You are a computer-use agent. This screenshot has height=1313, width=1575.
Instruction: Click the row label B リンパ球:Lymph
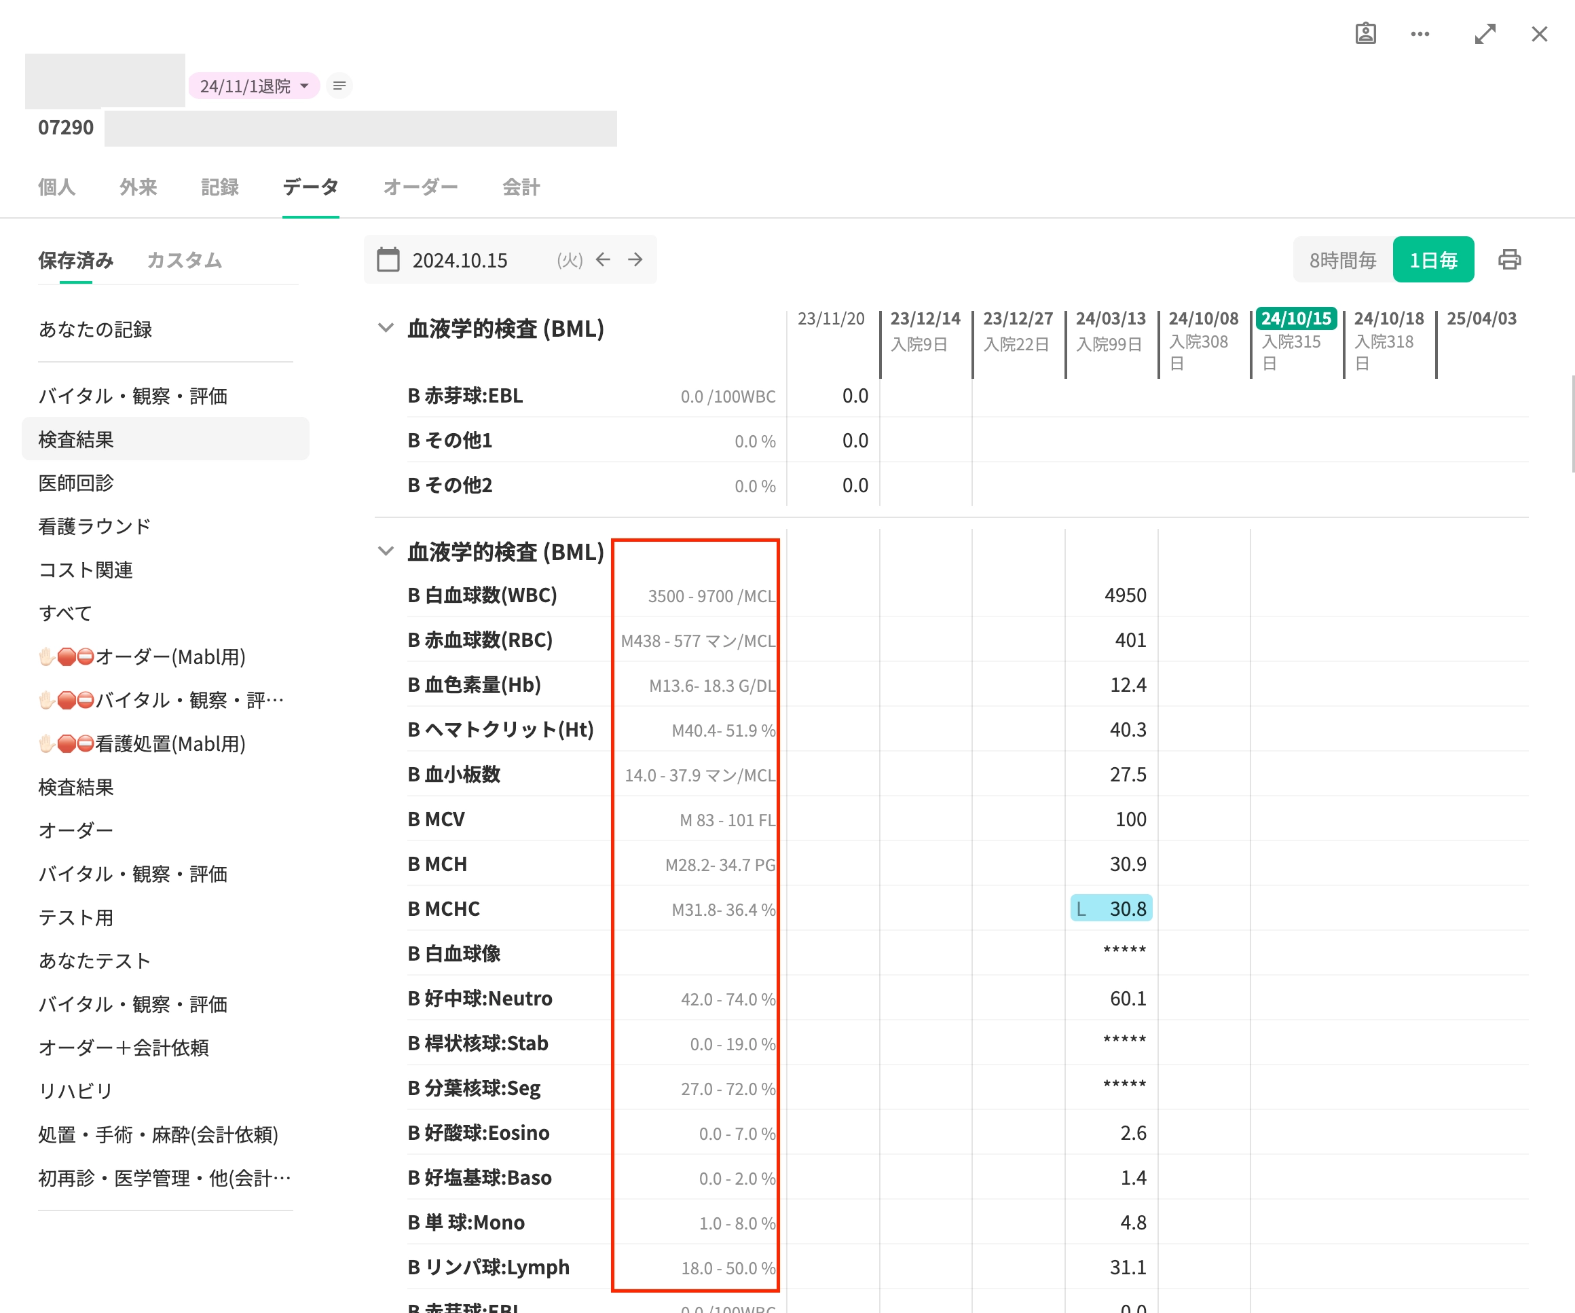pos(488,1268)
